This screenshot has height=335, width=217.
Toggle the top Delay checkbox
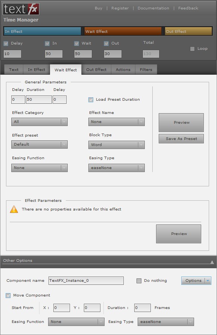coord(6,43)
